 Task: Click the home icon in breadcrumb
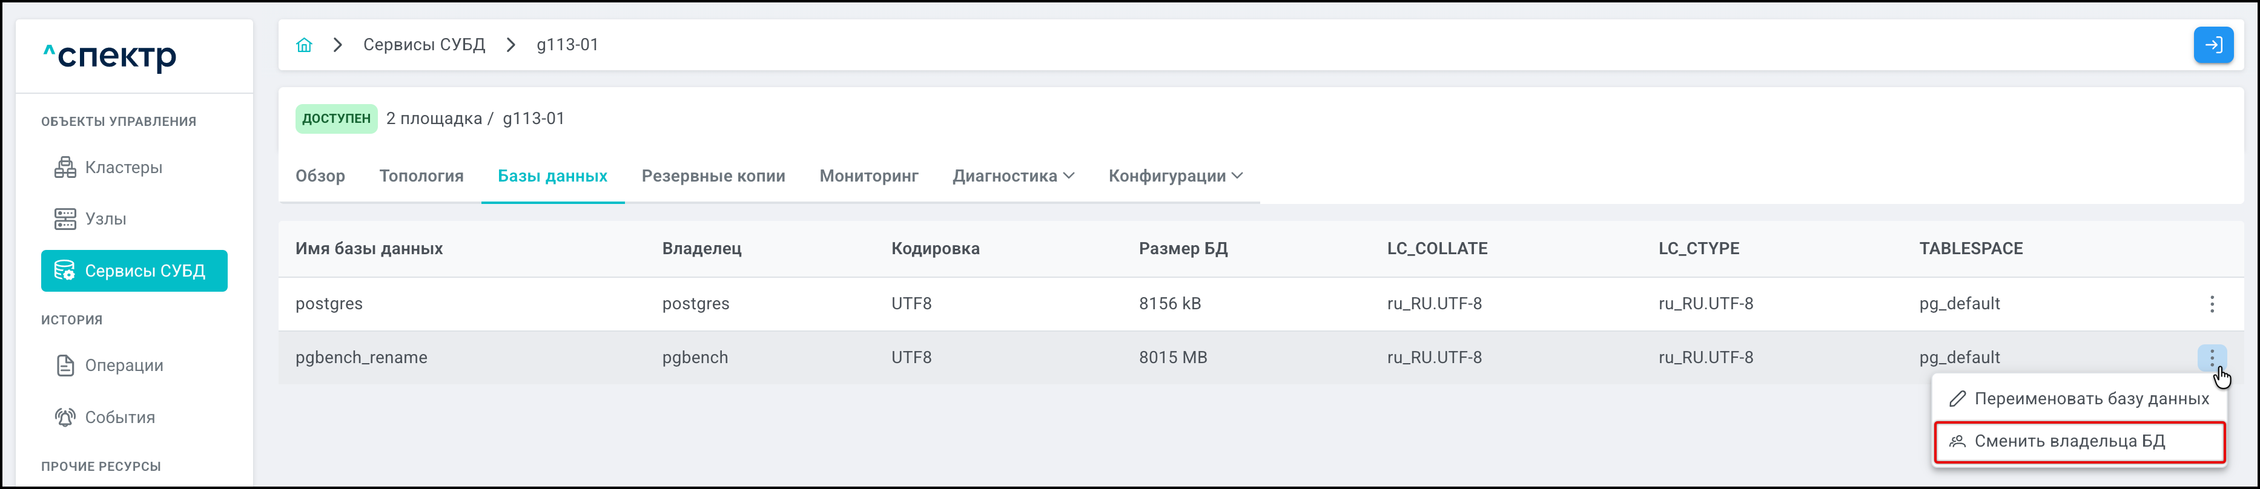pyautogui.click(x=305, y=45)
